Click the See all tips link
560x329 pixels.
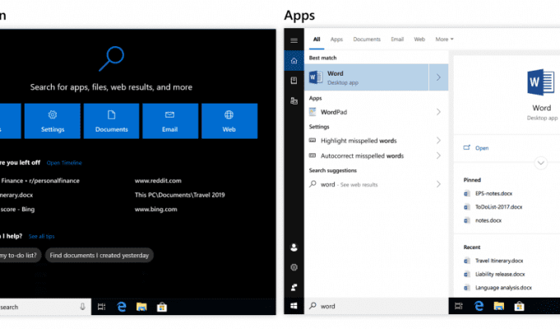click(41, 237)
